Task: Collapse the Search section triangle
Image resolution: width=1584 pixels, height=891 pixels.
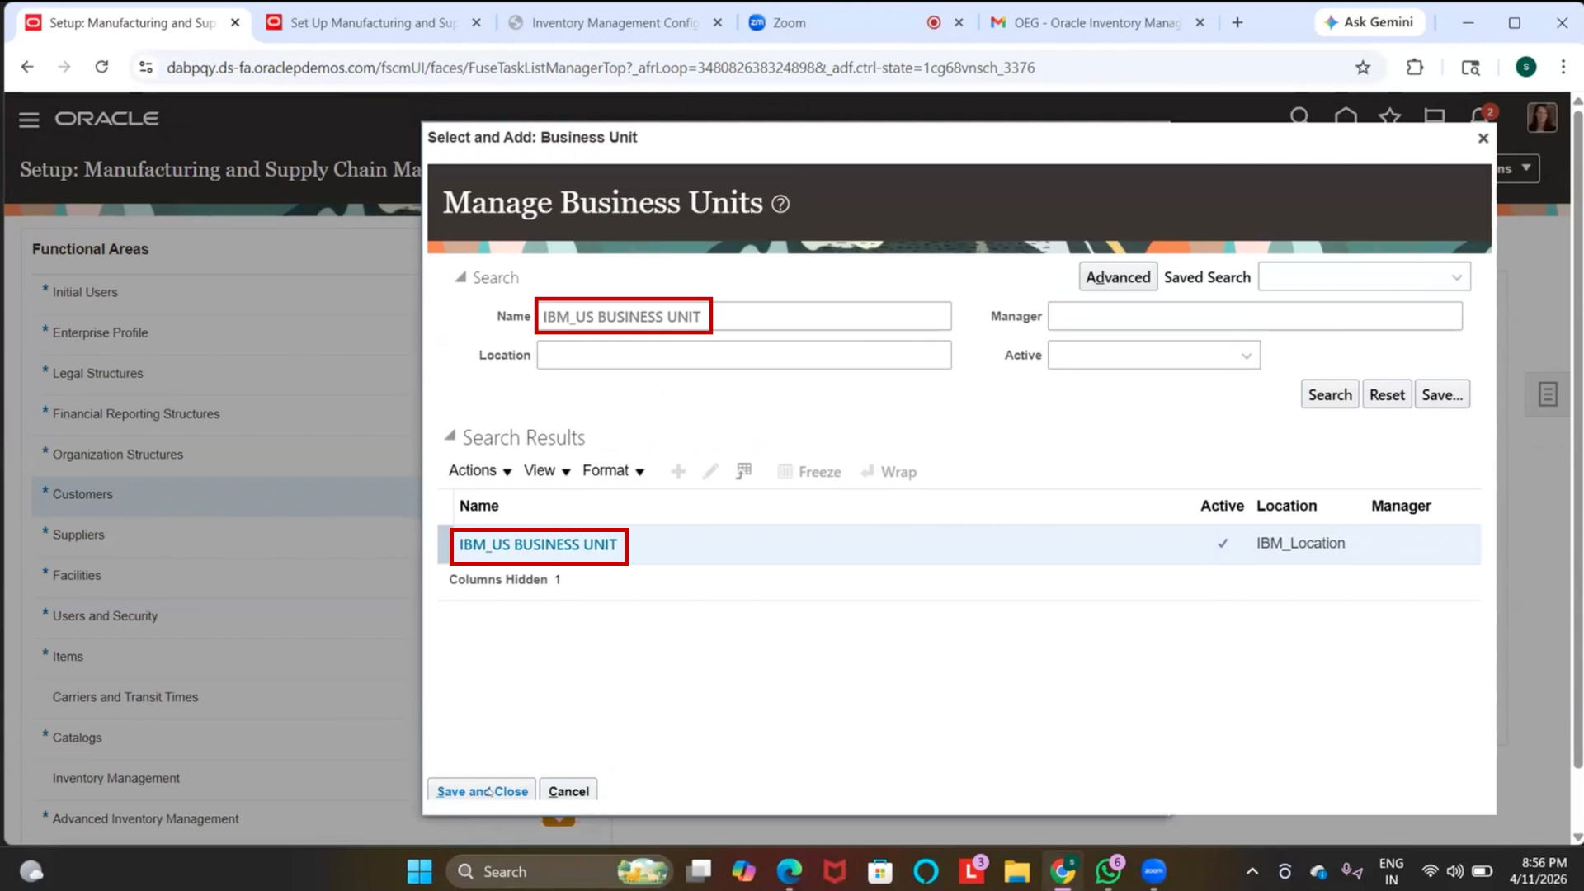Action: click(x=460, y=277)
